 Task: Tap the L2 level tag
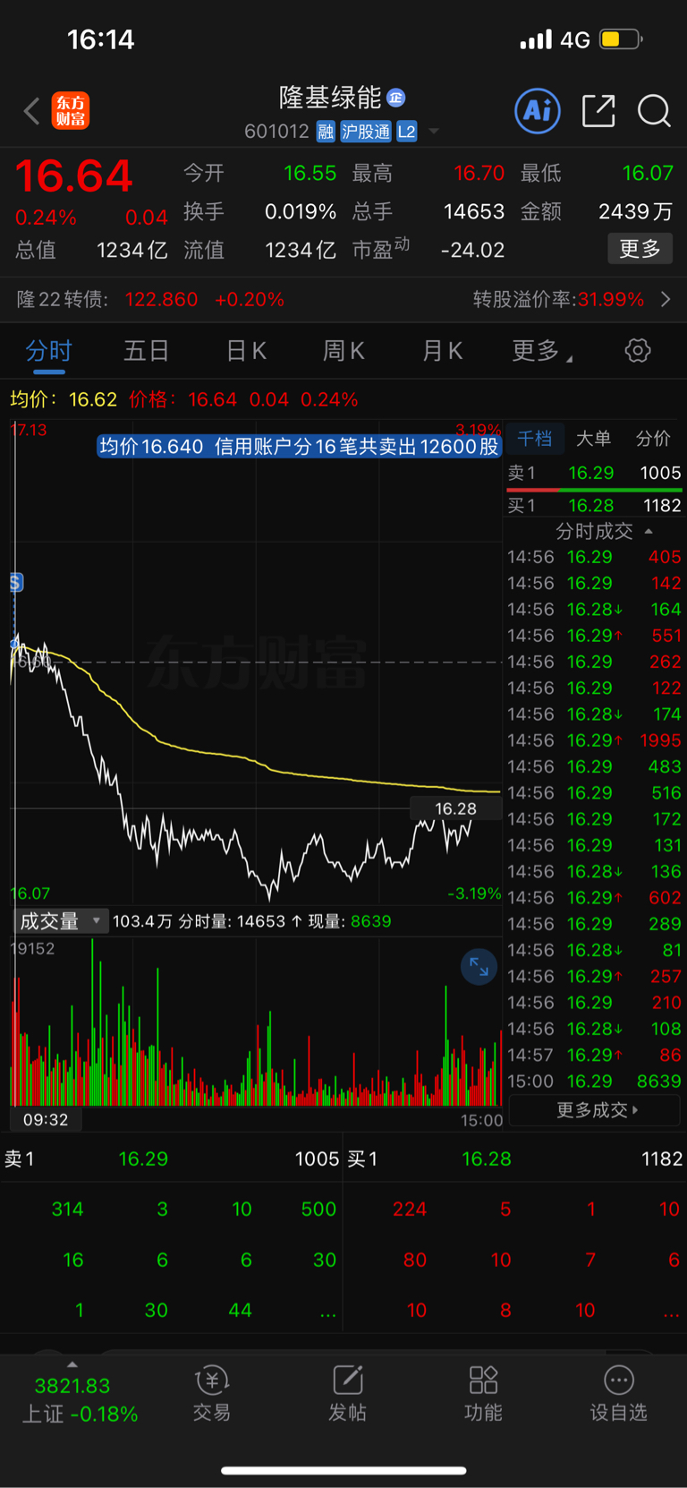[x=406, y=132]
